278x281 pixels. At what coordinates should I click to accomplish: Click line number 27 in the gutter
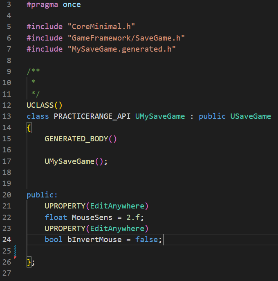(7, 274)
